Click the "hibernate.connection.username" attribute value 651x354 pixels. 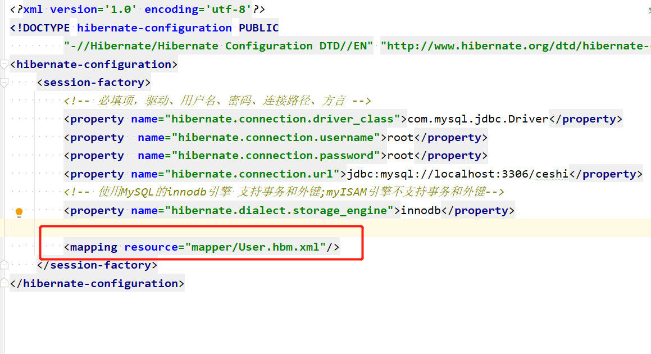(276, 137)
